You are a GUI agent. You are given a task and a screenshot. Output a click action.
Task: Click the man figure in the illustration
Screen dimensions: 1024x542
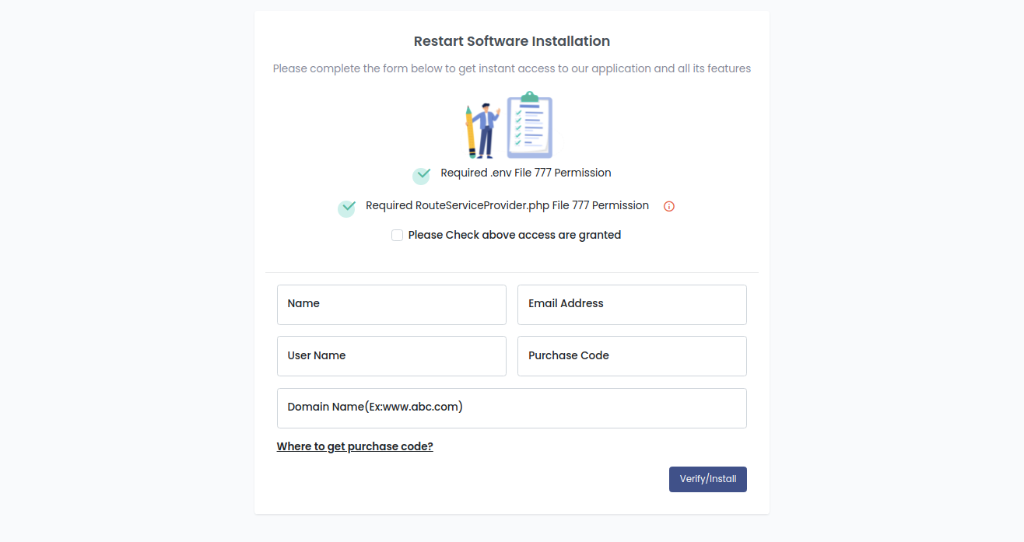click(486, 128)
